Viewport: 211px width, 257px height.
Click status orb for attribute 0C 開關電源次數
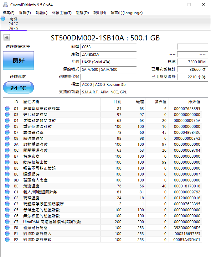7,150
